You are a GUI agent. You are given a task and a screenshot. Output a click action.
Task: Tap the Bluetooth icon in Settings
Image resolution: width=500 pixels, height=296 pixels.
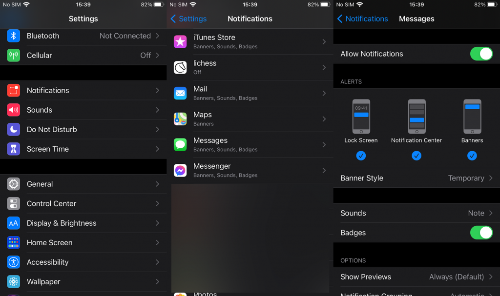click(13, 36)
